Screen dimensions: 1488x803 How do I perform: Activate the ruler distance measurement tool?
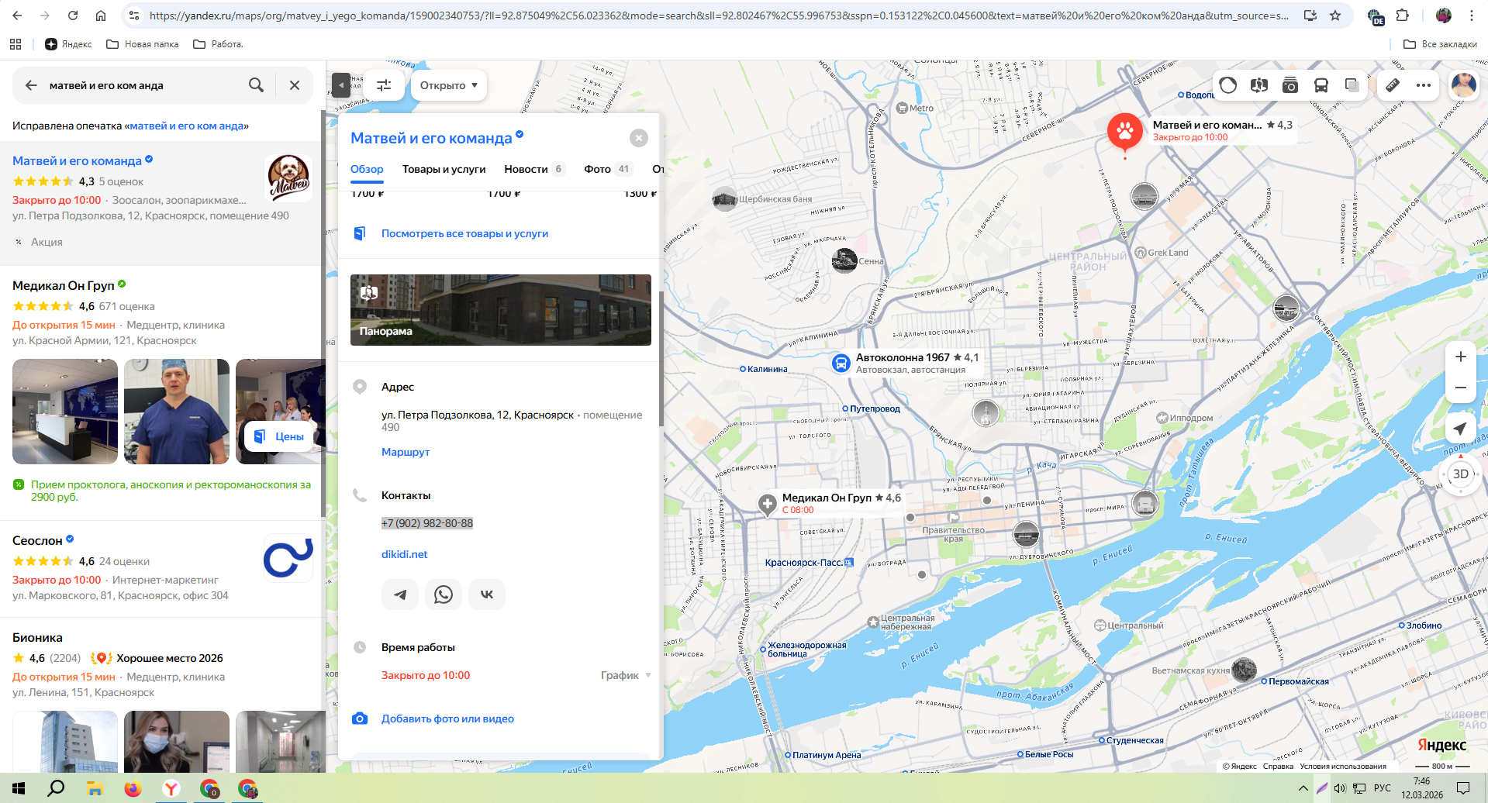(1393, 85)
